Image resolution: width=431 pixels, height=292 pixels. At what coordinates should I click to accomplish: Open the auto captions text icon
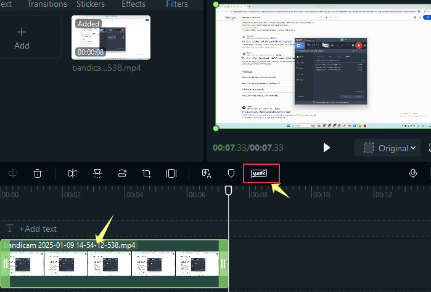pos(207,174)
